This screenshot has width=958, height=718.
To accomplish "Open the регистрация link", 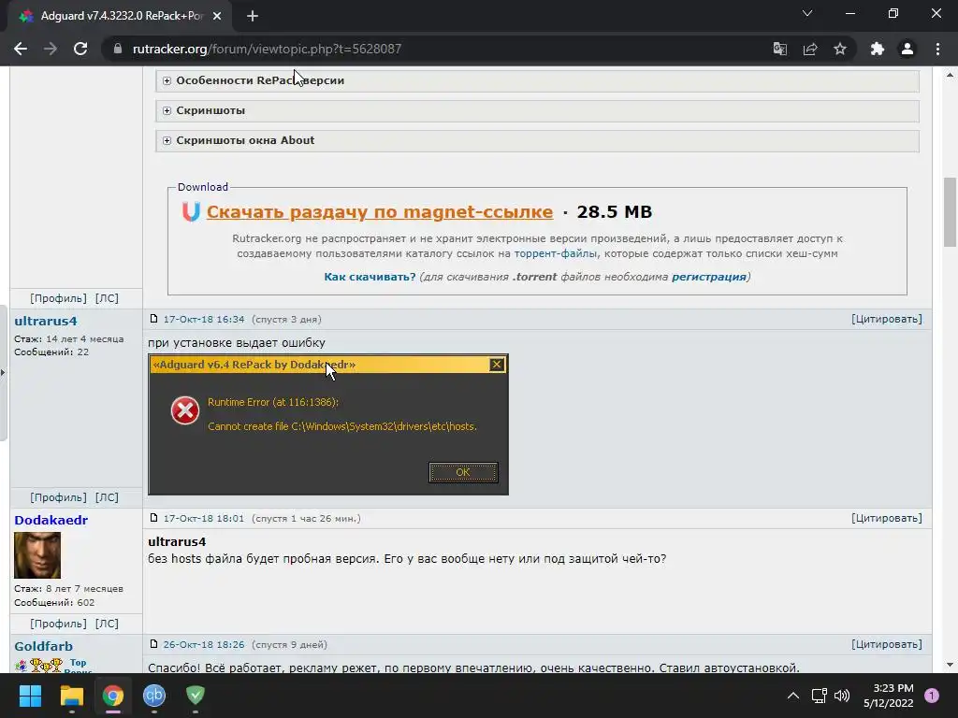I will 709,277.
